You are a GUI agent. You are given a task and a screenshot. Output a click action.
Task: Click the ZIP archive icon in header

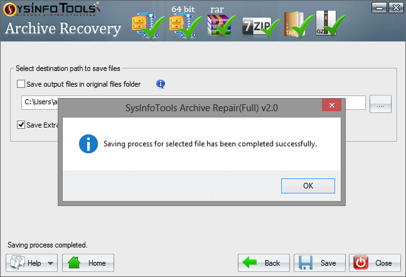(x=148, y=26)
